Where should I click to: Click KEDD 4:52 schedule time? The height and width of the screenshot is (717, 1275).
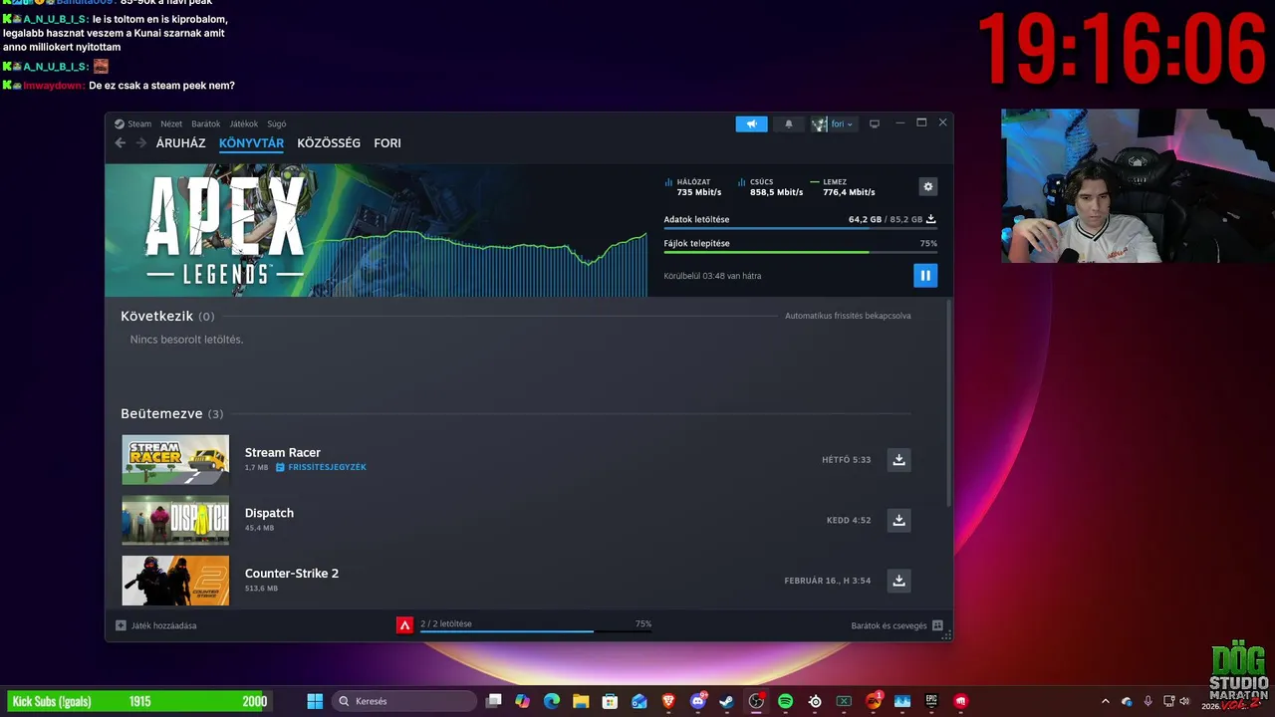pos(849,520)
